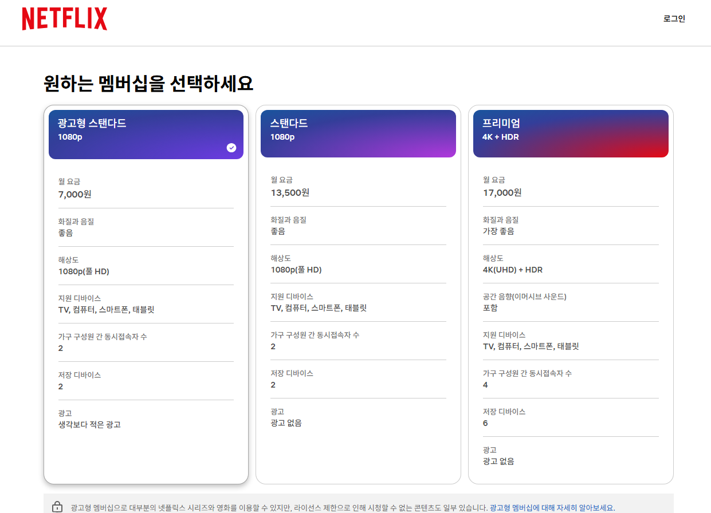This screenshot has width=711, height=513.
Task: Click the 1080p label under 광고형 스탠다드
Action: click(x=69, y=137)
